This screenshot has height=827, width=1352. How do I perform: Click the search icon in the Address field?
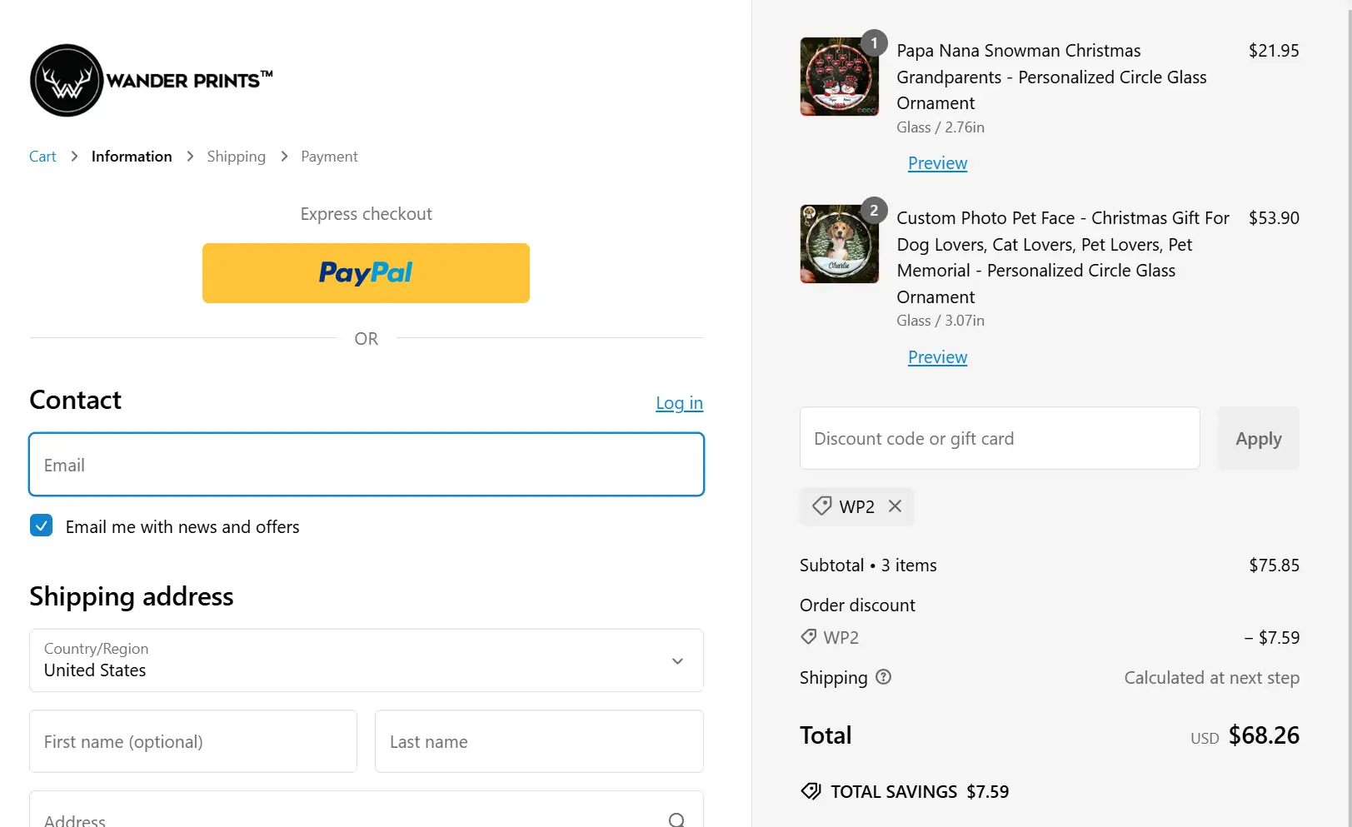pyautogui.click(x=675, y=818)
